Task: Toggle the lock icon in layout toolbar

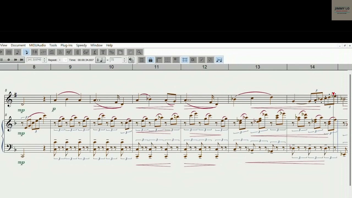Action: click(150, 60)
